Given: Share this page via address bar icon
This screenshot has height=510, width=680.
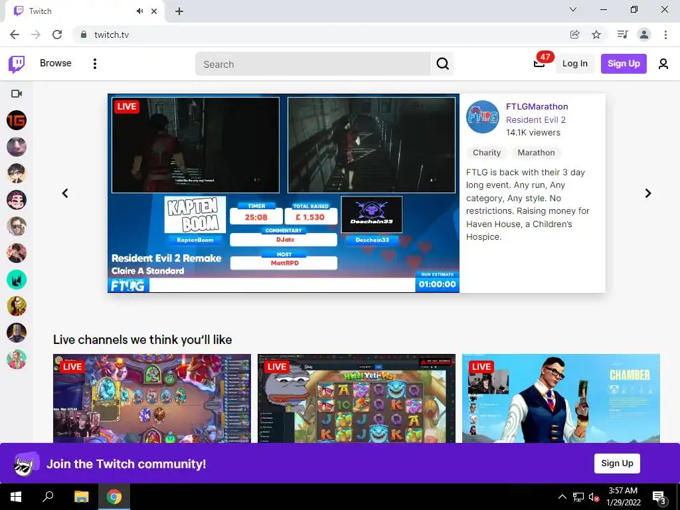Looking at the screenshot, I should (x=574, y=35).
